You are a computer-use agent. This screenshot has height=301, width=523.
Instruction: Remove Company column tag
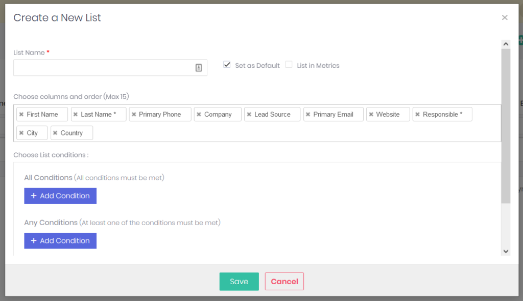coord(199,115)
